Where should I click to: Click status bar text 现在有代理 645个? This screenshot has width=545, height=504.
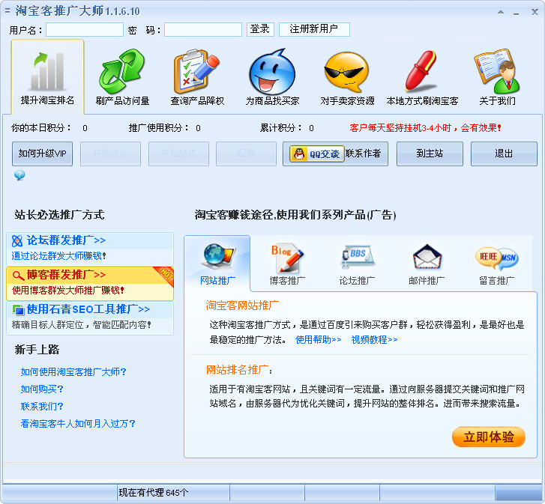[153, 493]
